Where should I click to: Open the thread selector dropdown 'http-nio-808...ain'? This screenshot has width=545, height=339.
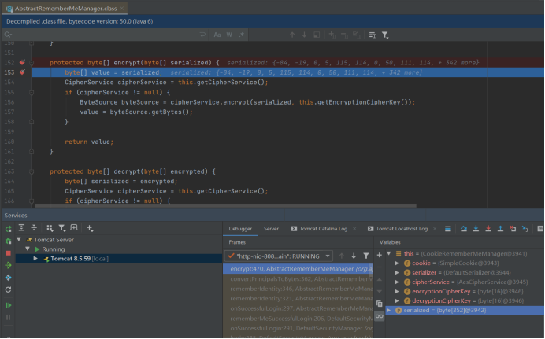279,256
